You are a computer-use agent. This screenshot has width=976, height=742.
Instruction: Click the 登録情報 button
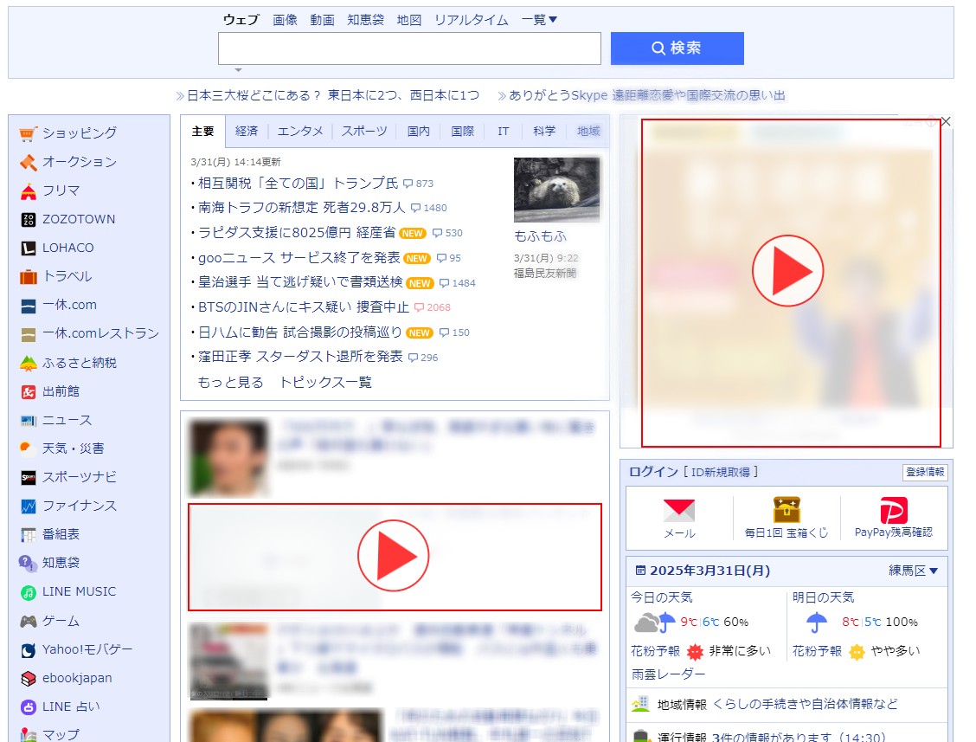click(925, 472)
